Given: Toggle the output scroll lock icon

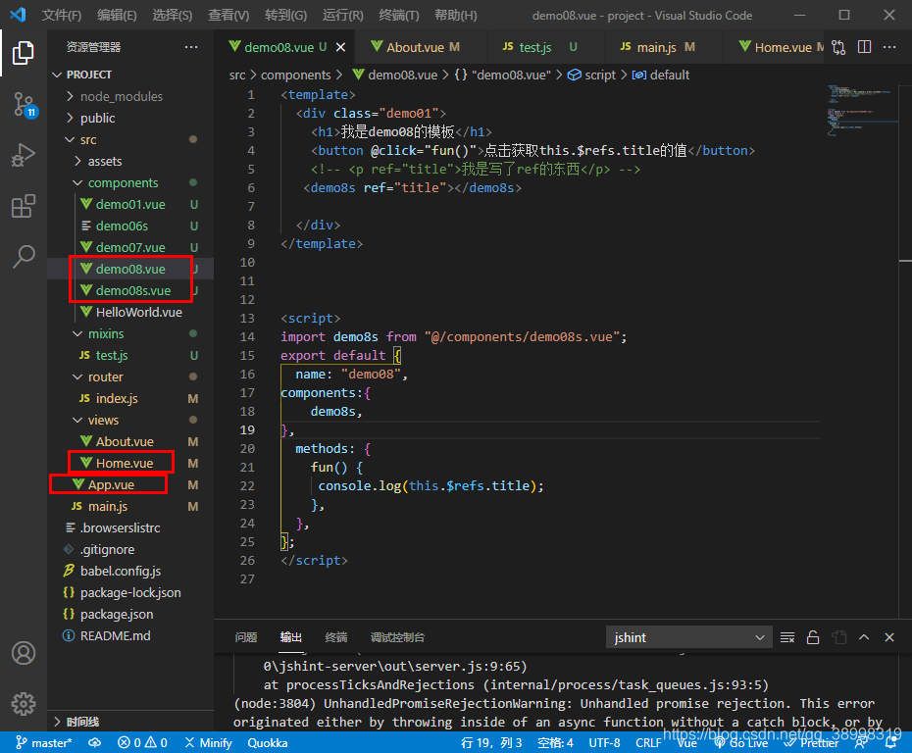Looking at the screenshot, I should (x=813, y=638).
